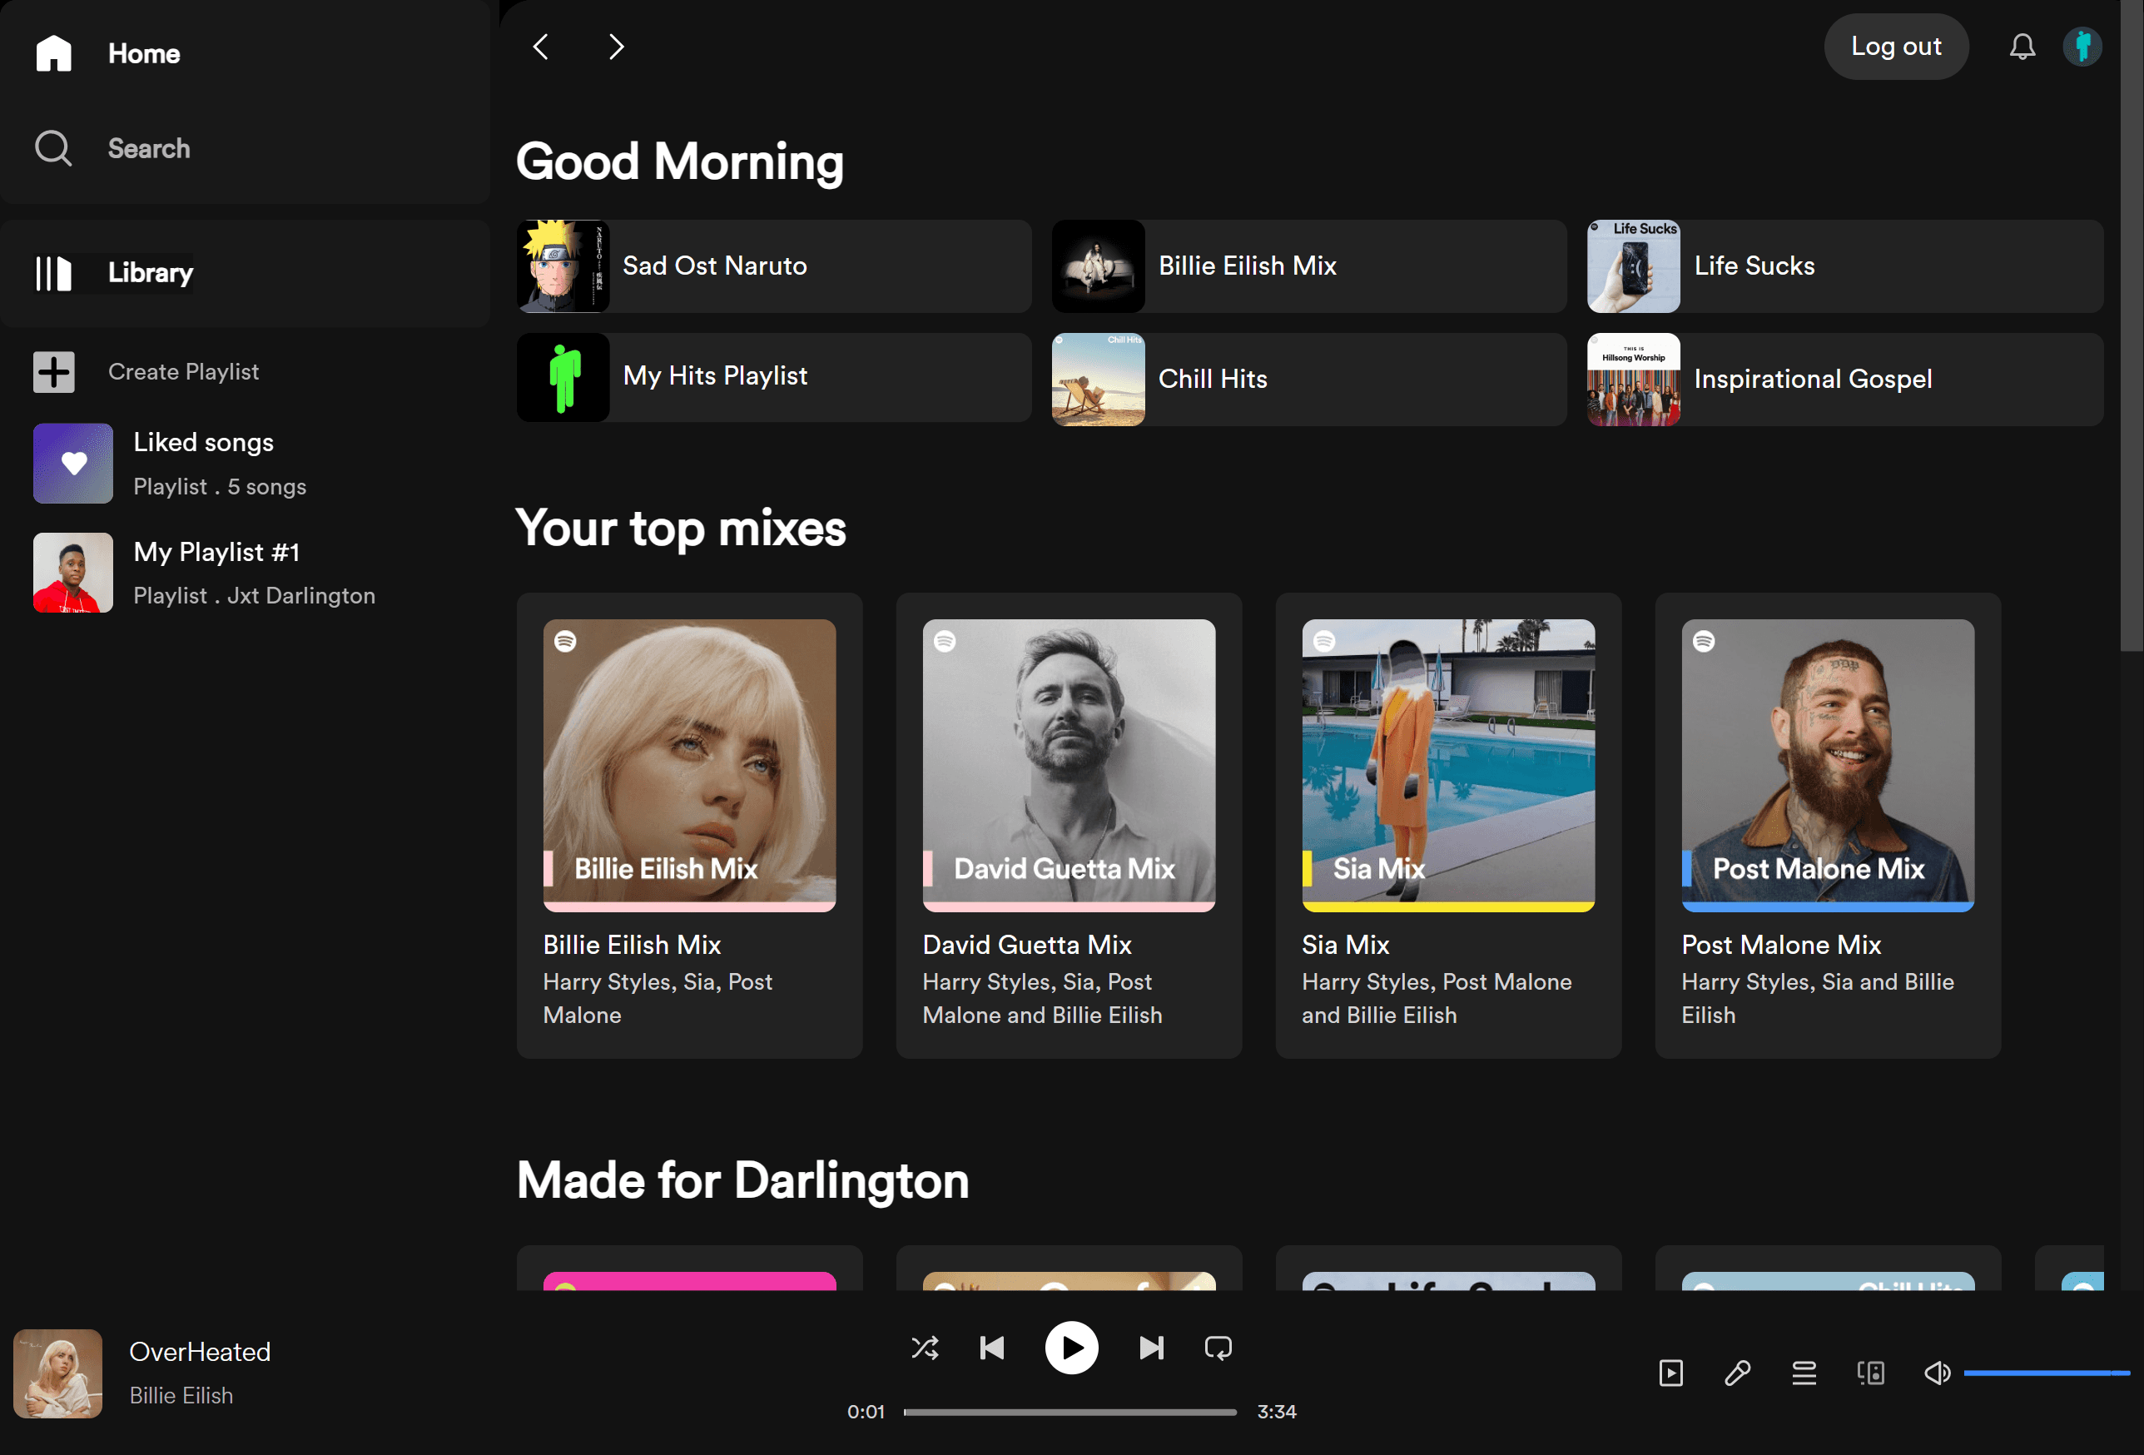This screenshot has height=1455, width=2144.
Task: Open the Post Malone Mix card
Action: (x=1827, y=825)
